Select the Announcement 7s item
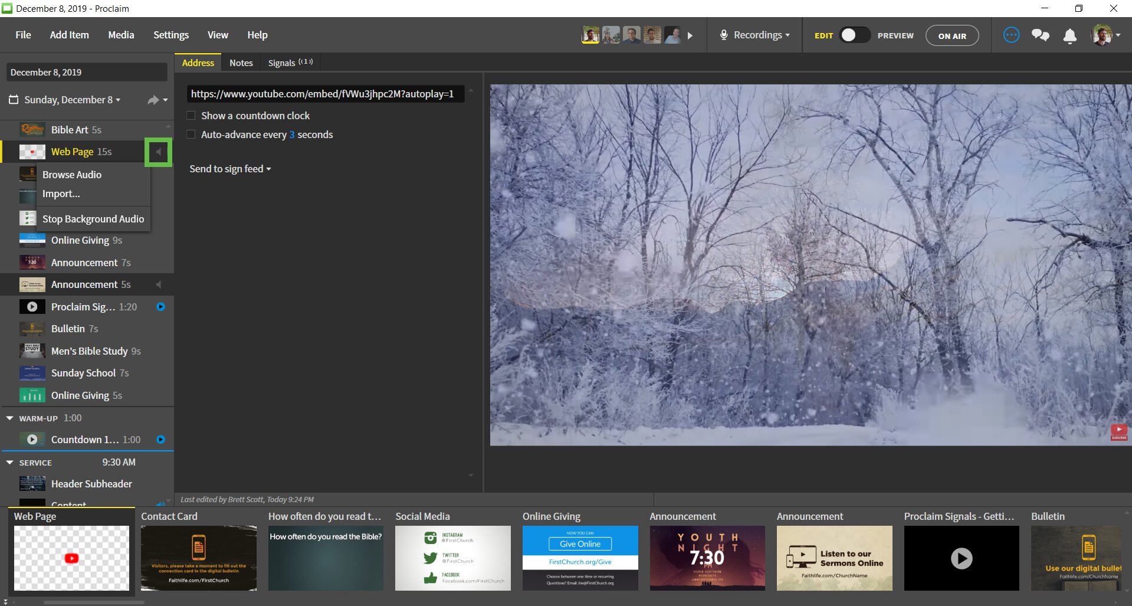The image size is (1132, 606). (87, 263)
